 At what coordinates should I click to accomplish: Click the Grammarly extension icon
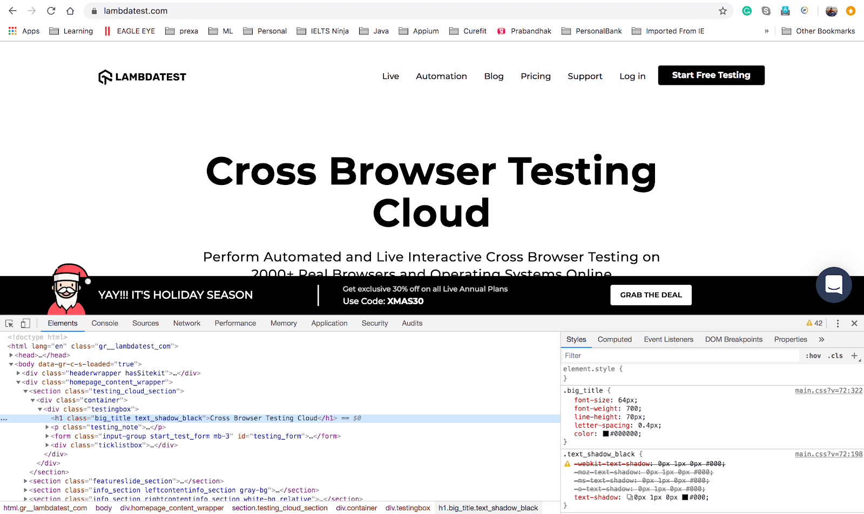[x=746, y=10]
